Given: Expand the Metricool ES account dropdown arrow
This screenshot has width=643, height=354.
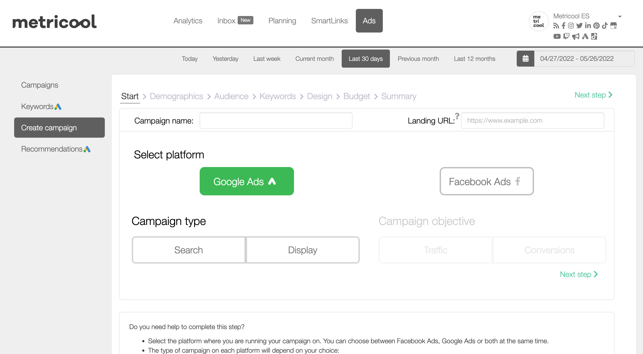Looking at the screenshot, I should pyautogui.click(x=620, y=17).
